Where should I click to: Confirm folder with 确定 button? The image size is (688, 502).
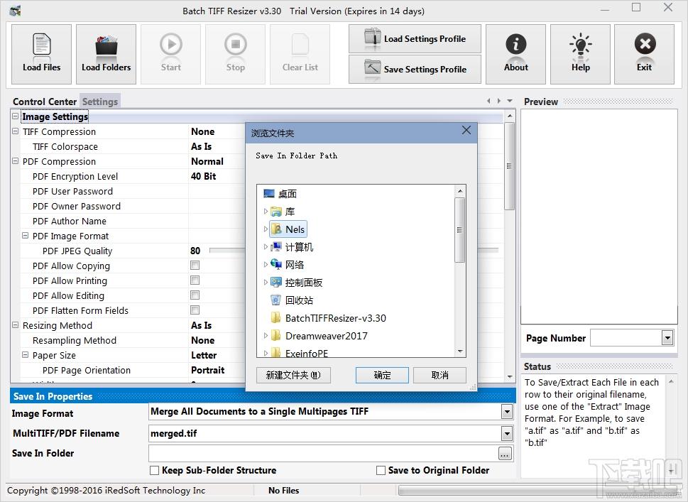point(382,375)
